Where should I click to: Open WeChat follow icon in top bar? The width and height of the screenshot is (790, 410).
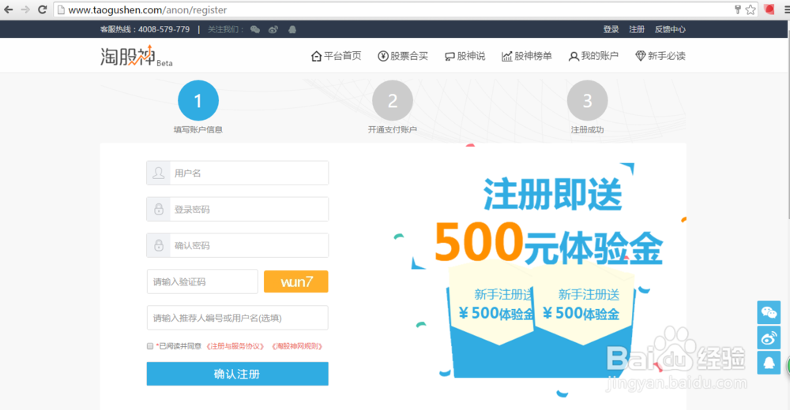(x=255, y=30)
